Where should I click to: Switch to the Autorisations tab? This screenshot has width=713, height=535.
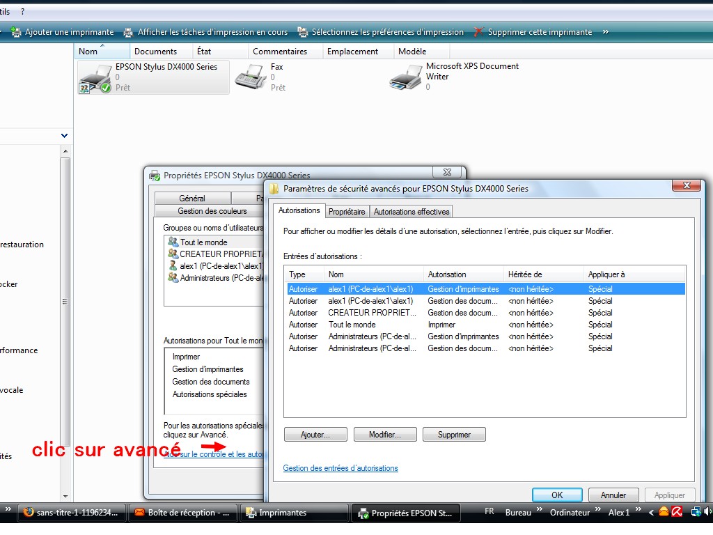(x=299, y=210)
